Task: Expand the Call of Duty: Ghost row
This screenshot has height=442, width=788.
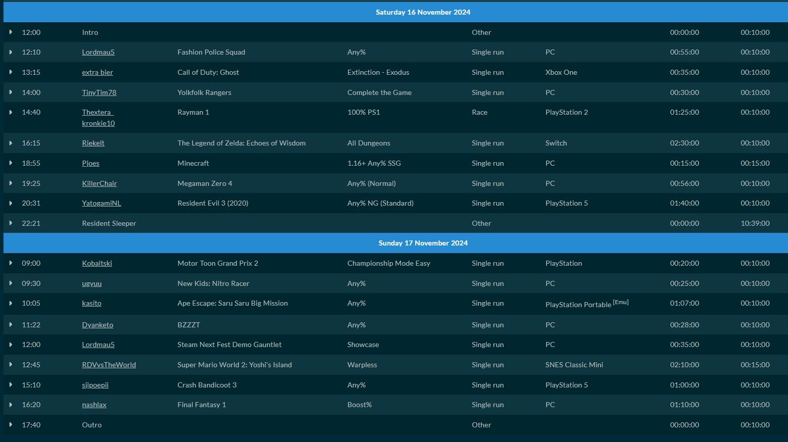Action: 11,72
